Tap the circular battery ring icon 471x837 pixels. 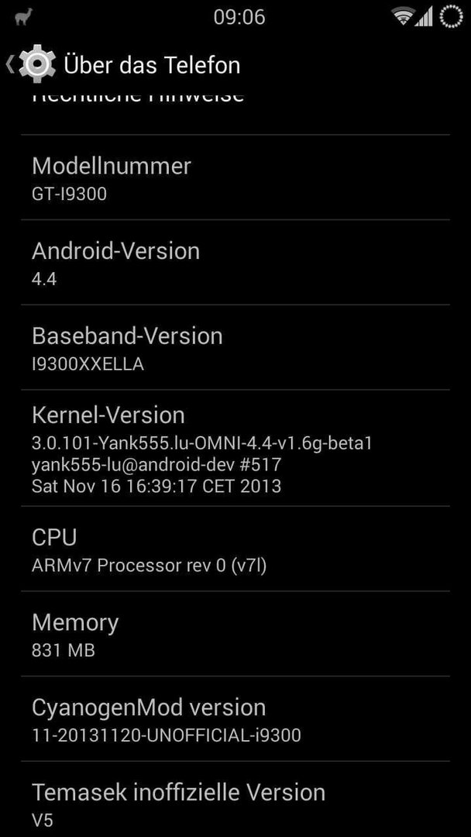(x=451, y=16)
